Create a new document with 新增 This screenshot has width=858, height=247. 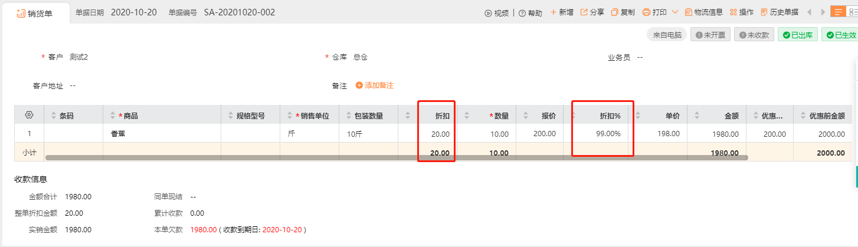(x=561, y=12)
